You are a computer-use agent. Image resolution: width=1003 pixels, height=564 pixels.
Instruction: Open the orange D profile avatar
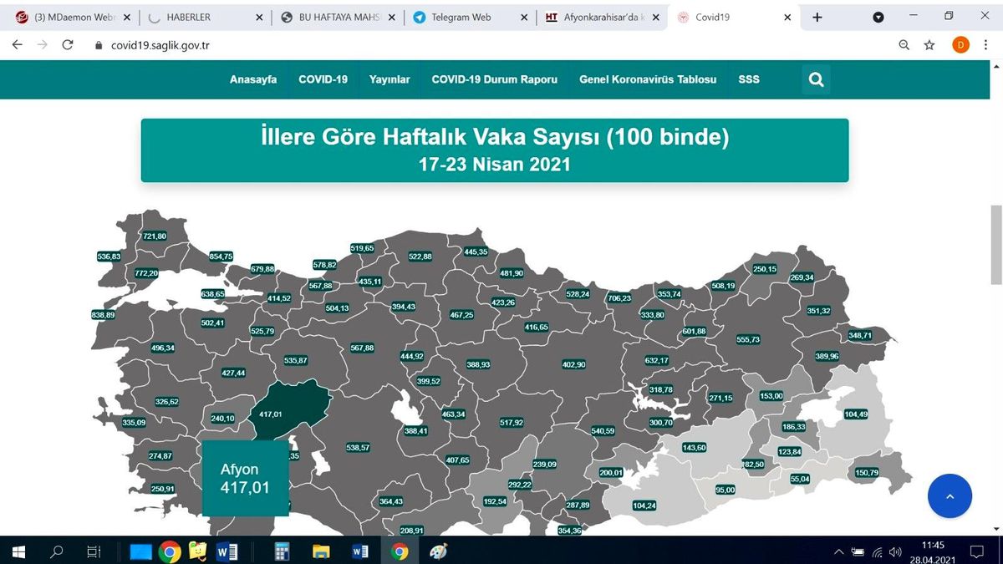click(961, 45)
